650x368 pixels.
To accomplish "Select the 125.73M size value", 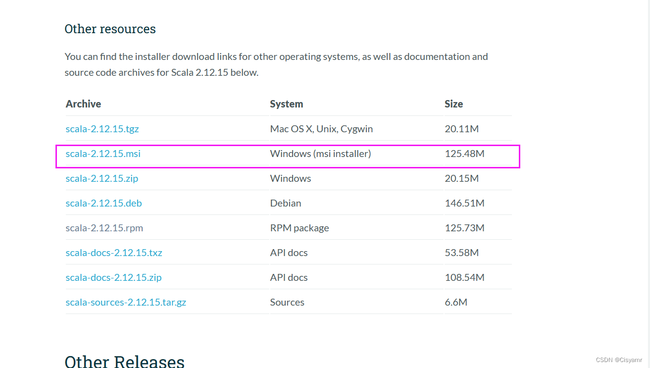I will [464, 228].
